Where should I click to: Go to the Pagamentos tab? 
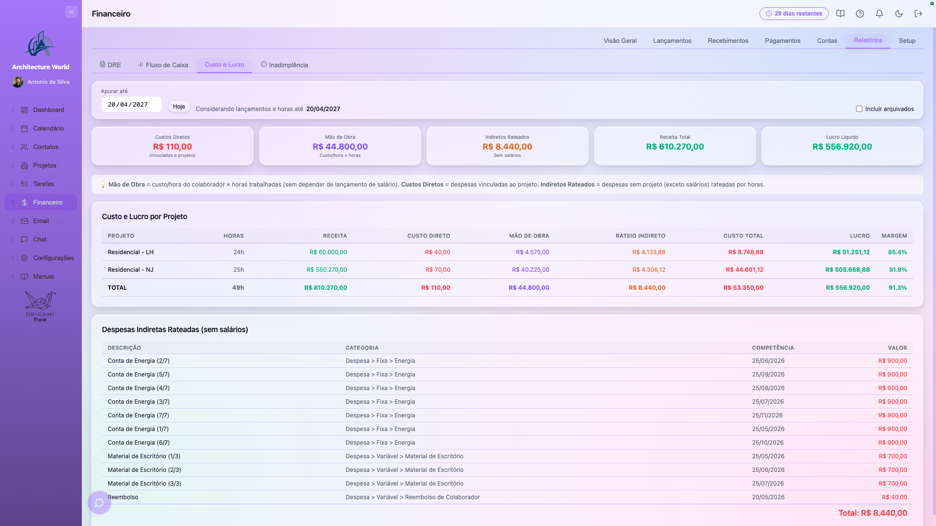tap(782, 41)
